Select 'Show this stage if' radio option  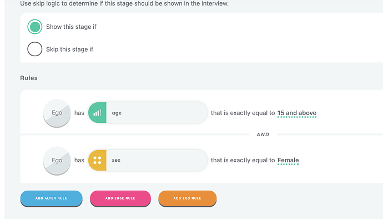[x=34, y=27]
